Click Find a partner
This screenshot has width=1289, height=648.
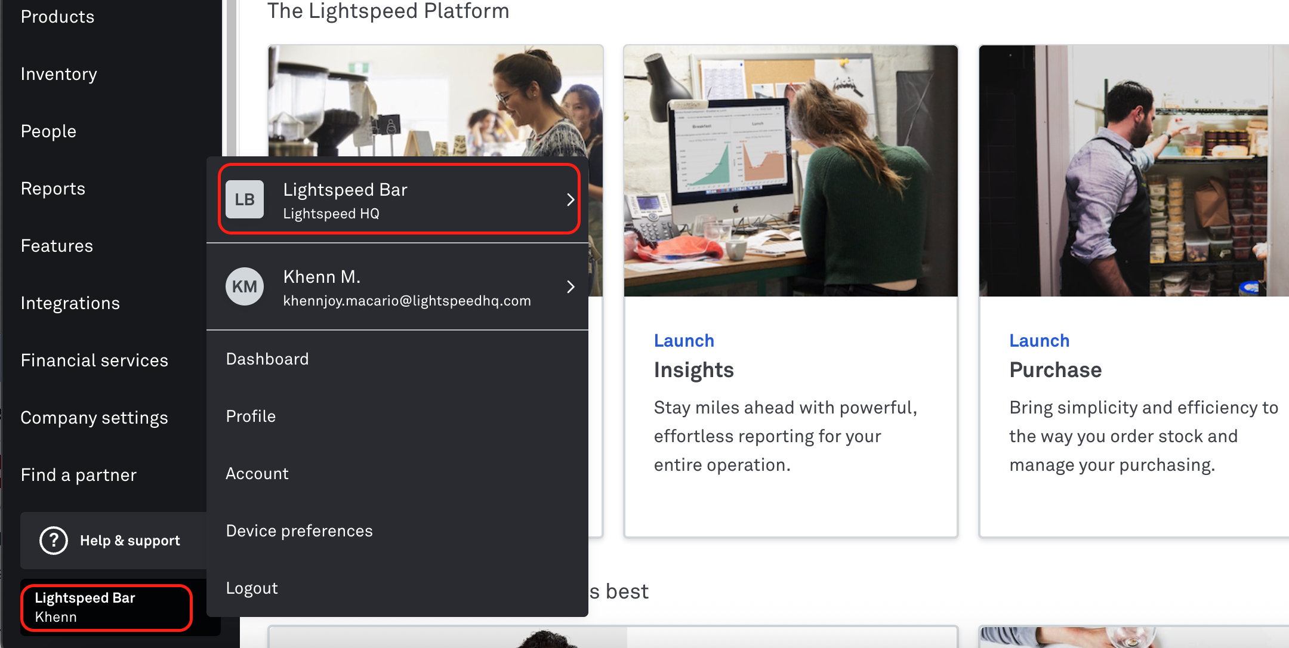tap(79, 475)
